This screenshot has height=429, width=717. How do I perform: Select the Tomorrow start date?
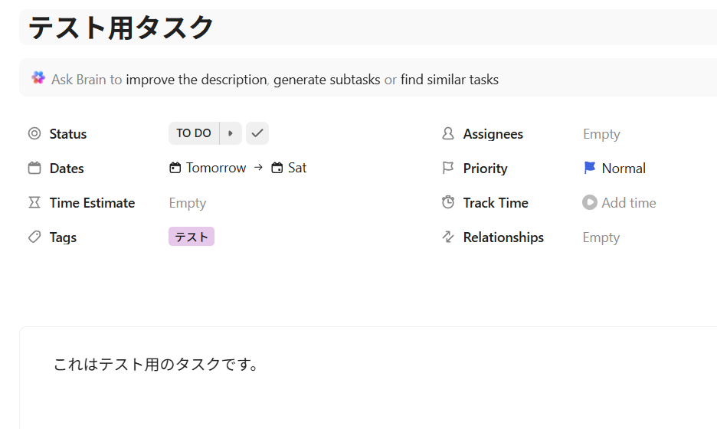click(x=208, y=168)
